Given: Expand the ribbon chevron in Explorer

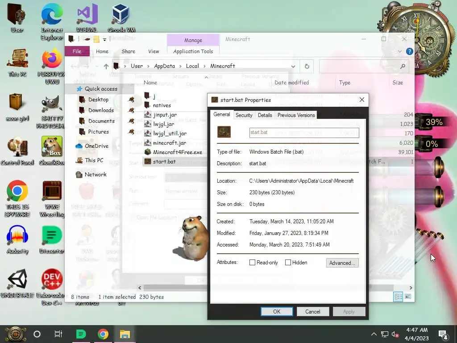Looking at the screenshot, I should click(x=399, y=51).
